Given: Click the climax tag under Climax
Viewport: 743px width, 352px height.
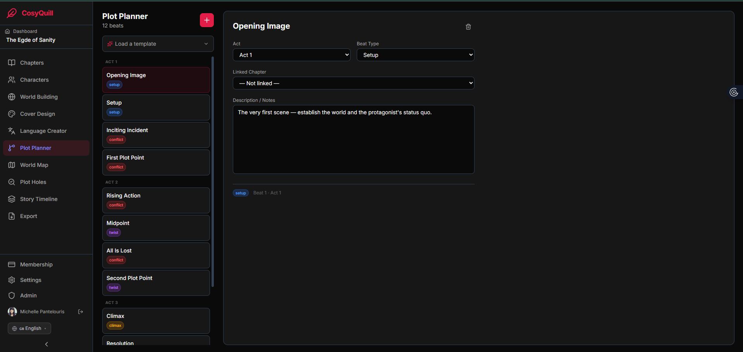Looking at the screenshot, I should pyautogui.click(x=115, y=326).
